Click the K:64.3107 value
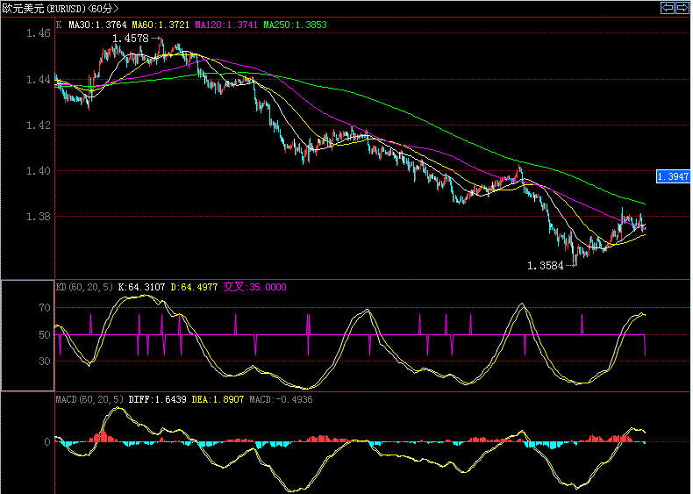Image resolution: width=693 pixels, height=494 pixels. pyautogui.click(x=141, y=287)
